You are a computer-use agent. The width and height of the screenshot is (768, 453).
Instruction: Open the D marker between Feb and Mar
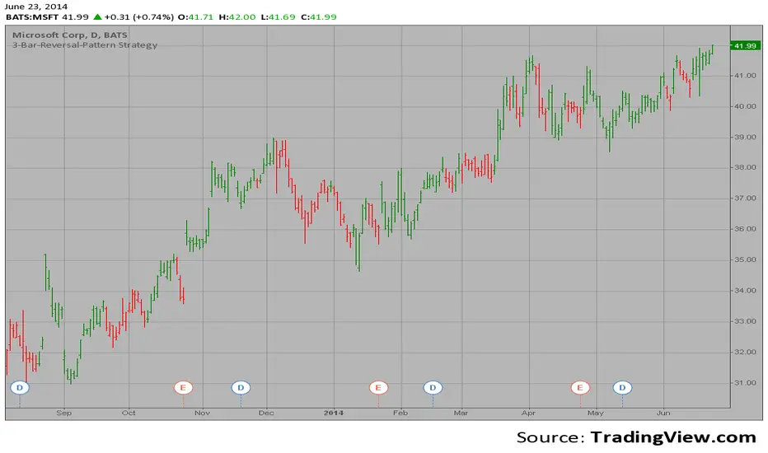point(433,388)
